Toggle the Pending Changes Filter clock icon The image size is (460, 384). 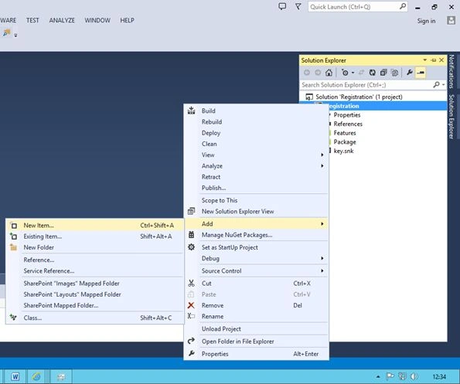[x=345, y=73]
